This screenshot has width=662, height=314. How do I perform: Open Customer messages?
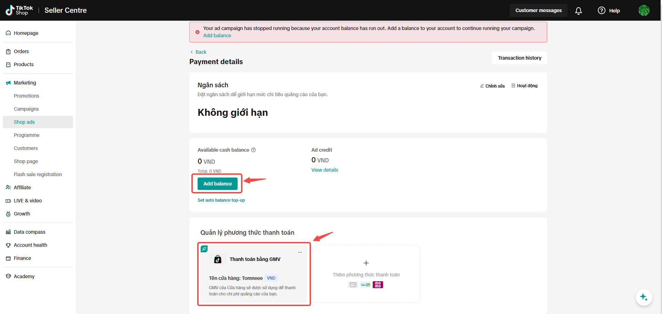[x=538, y=10]
